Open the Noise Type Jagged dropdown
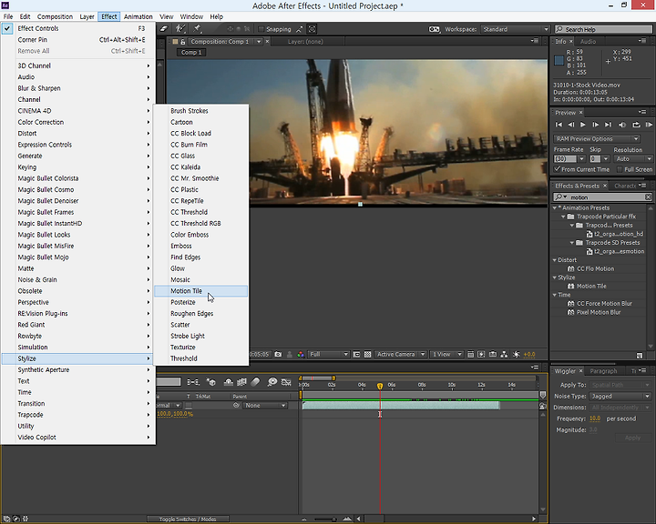The width and height of the screenshot is (656, 524). coord(620,396)
